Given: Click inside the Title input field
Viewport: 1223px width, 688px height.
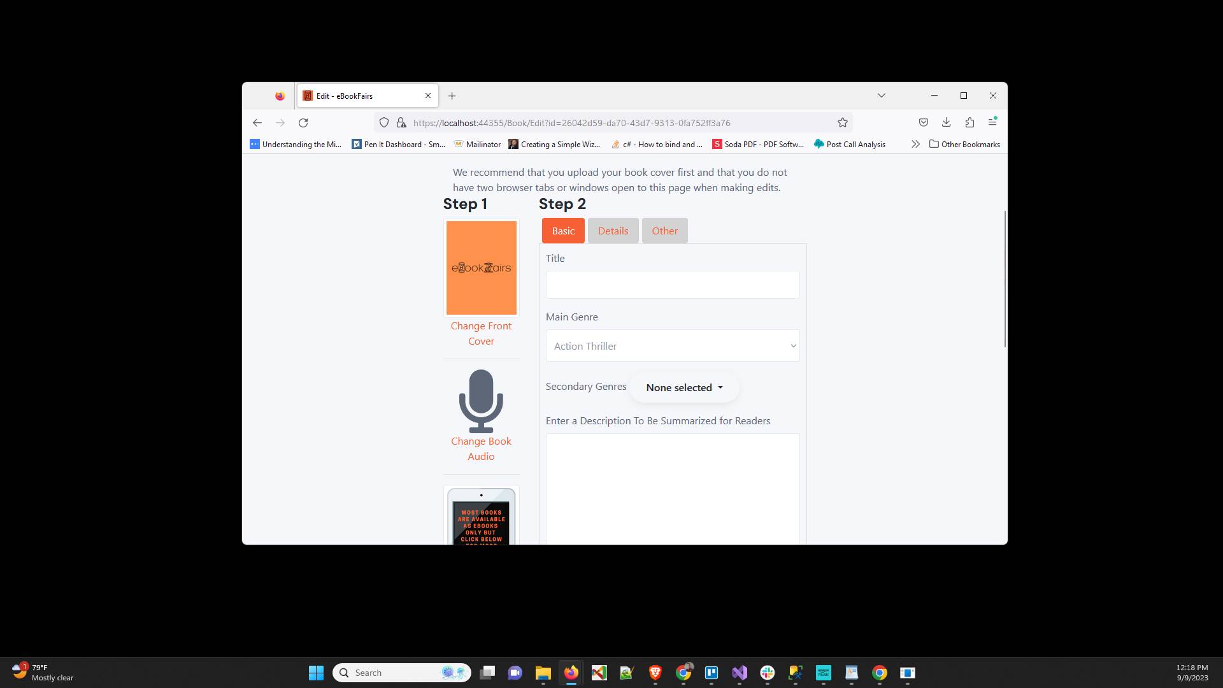Looking at the screenshot, I should click(672, 285).
